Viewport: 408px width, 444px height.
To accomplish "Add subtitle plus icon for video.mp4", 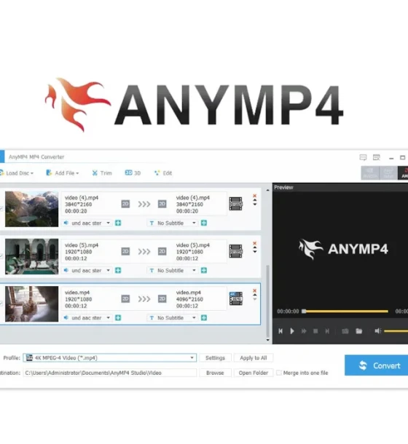I will tap(203, 317).
